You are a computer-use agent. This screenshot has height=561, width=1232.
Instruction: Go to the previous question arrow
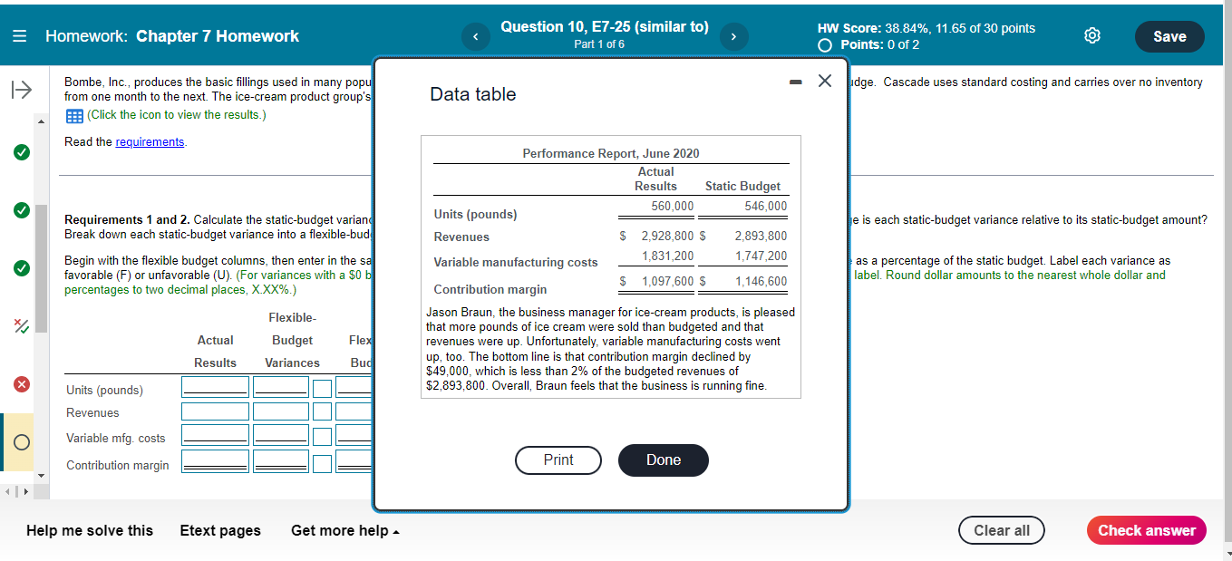click(475, 36)
